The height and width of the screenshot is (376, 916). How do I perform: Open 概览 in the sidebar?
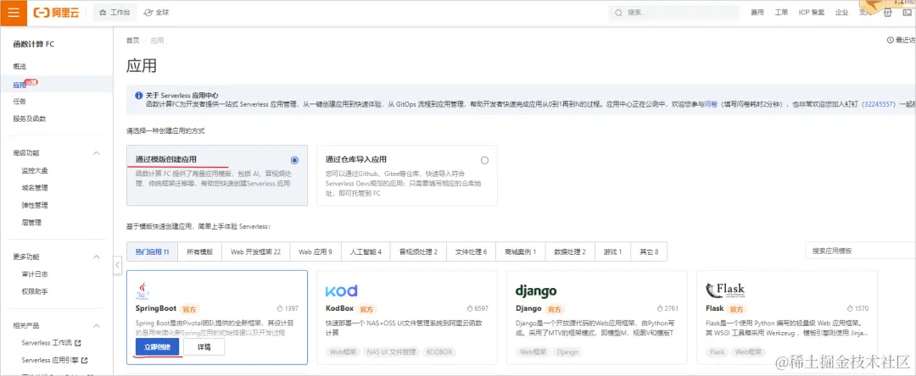(x=20, y=66)
